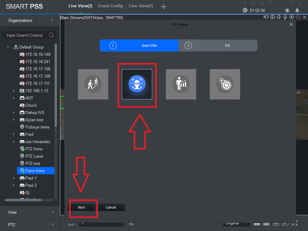
Task: Select the PTZ Laser camera in tree
Action: 34,156
